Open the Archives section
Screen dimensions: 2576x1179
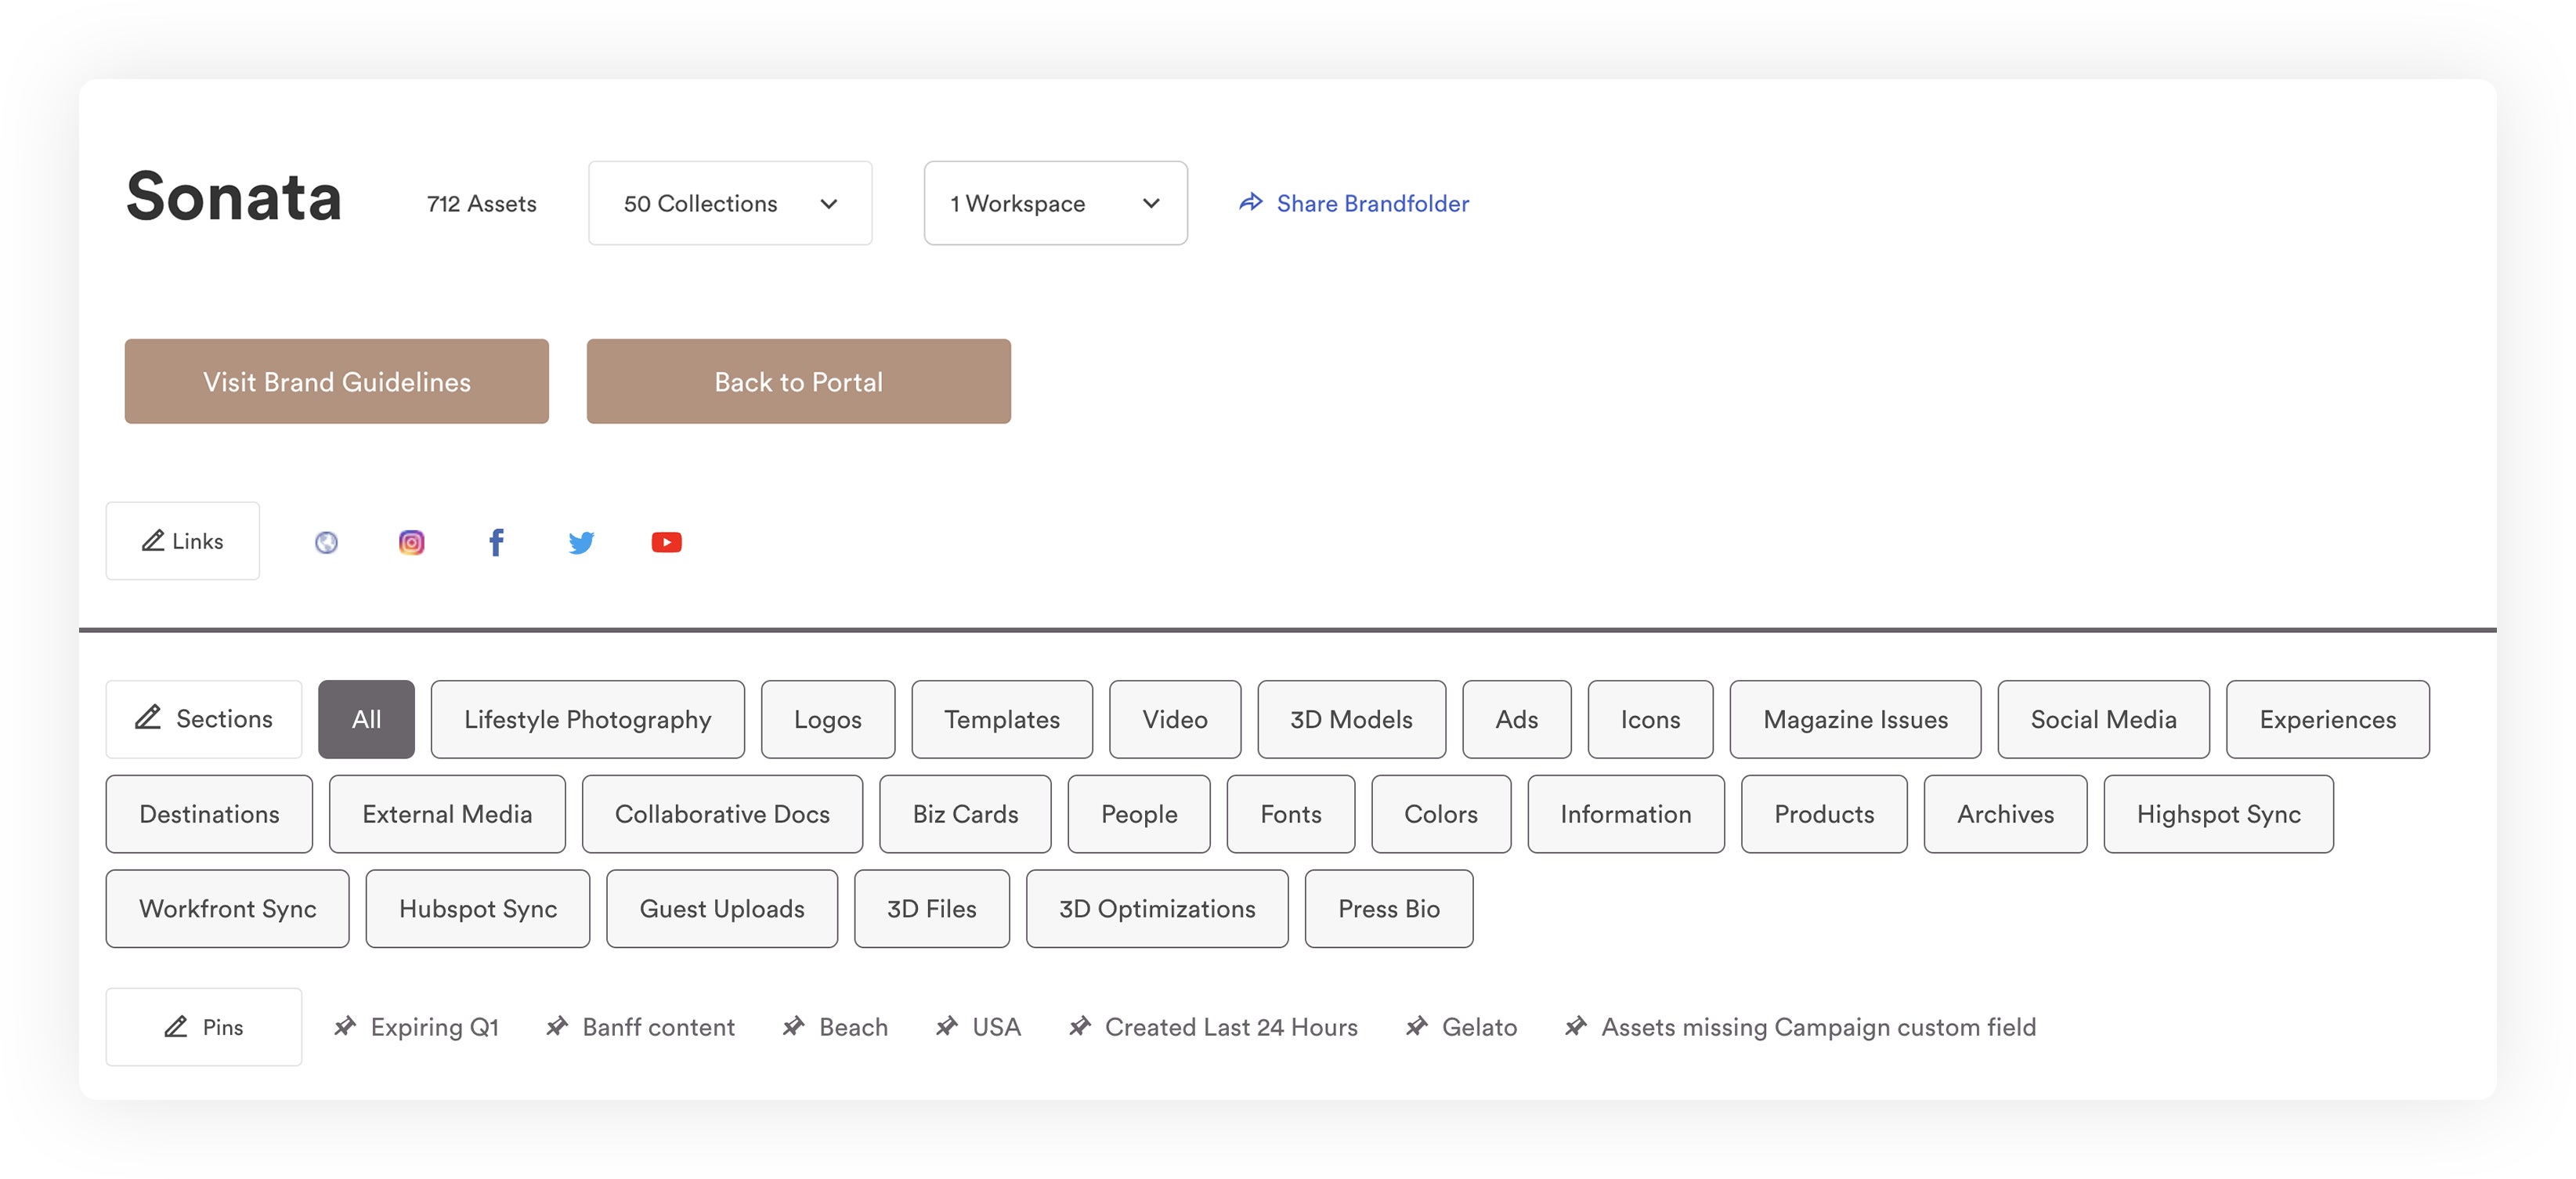(2006, 814)
